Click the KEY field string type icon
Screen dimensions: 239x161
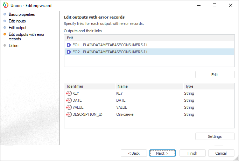[x=69, y=93]
